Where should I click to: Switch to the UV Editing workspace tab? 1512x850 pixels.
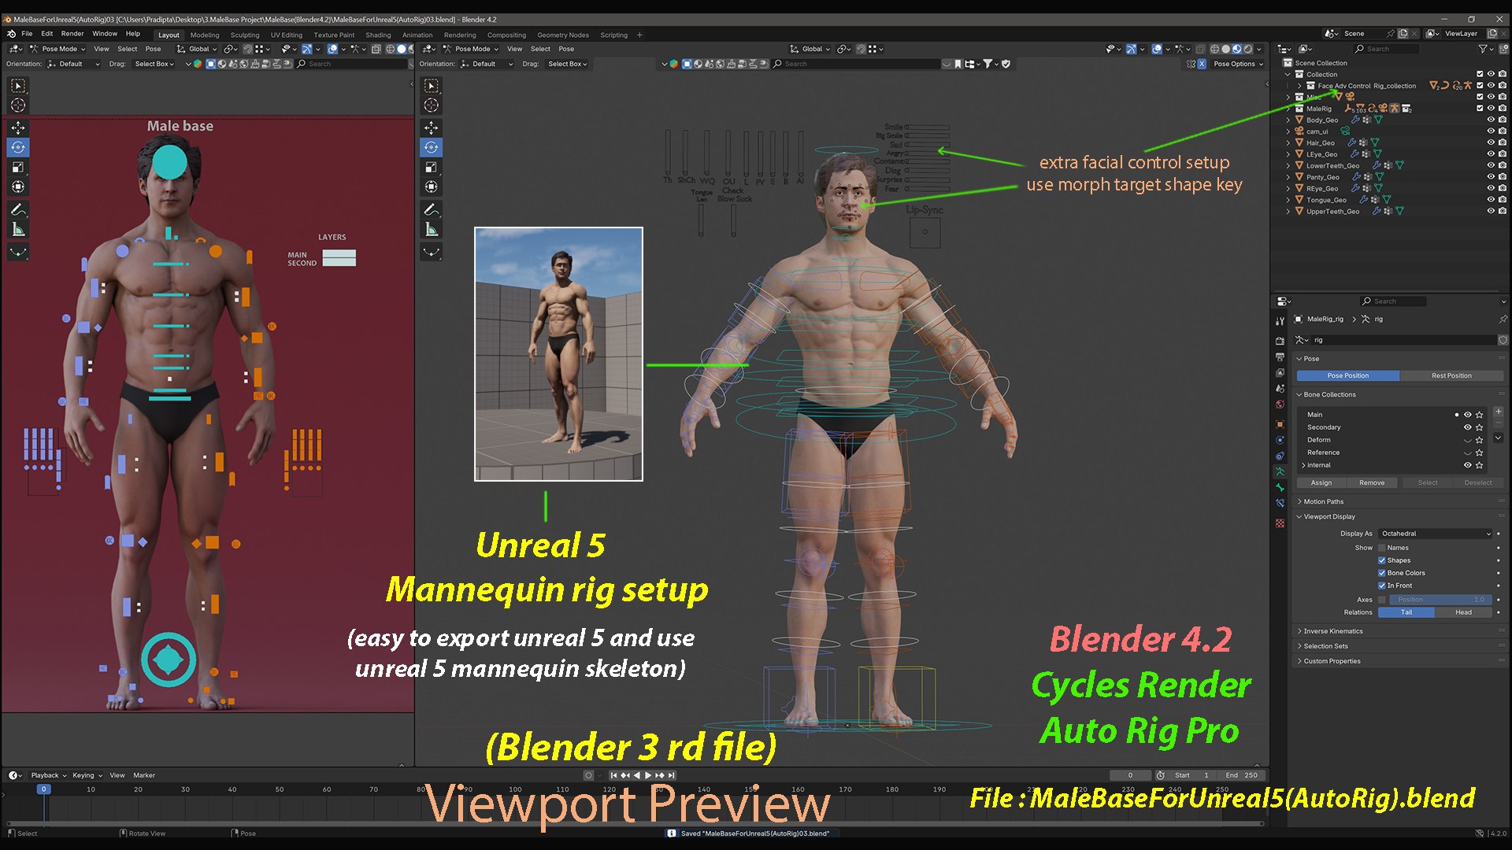pyautogui.click(x=286, y=35)
